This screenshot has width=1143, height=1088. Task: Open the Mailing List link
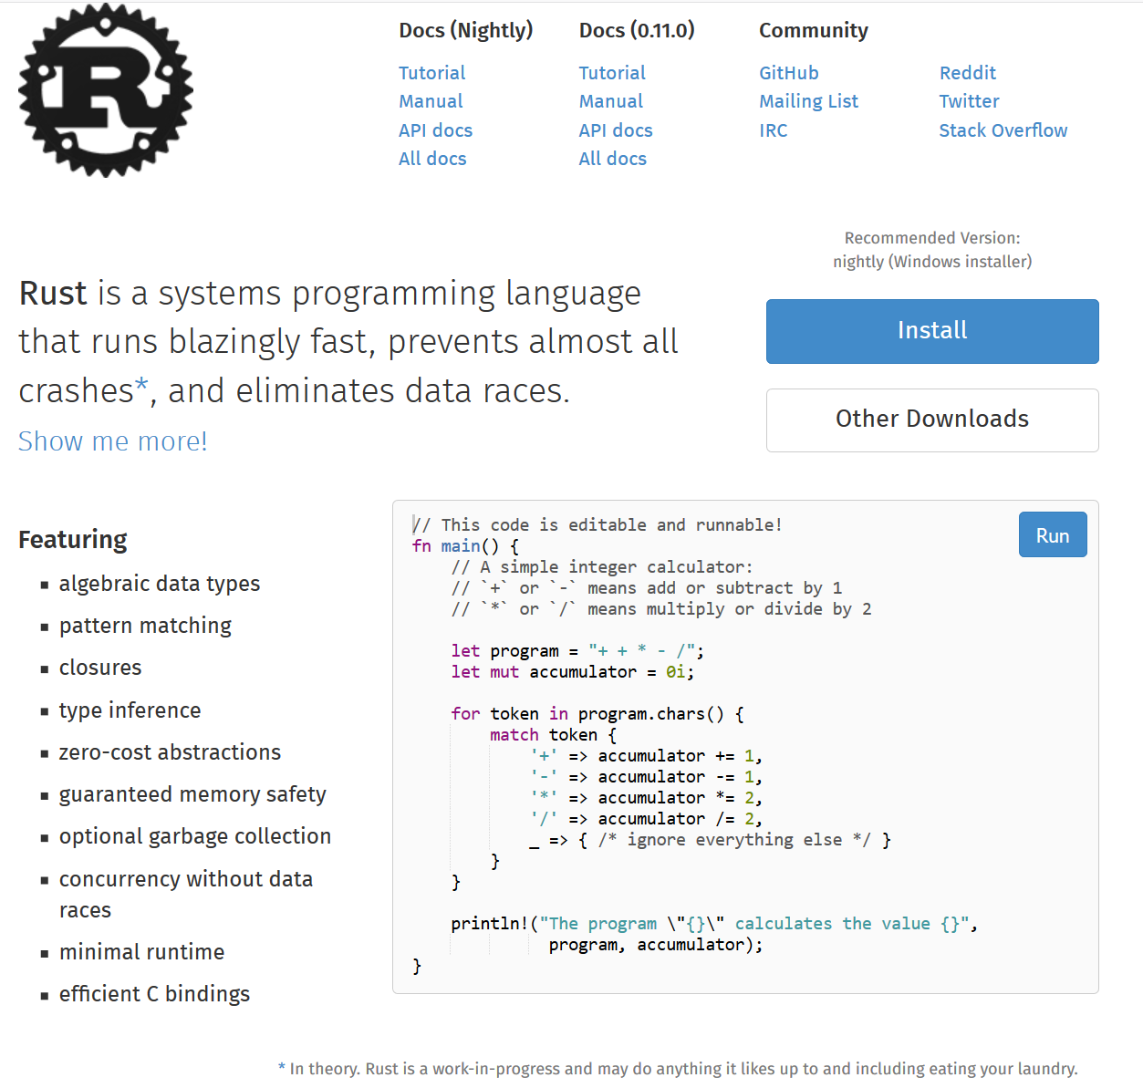tap(808, 101)
